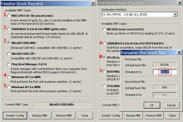Click text 'A boot manager with cool interface!'
Viewport: 183px width, 122px height.
(x=33, y=69)
